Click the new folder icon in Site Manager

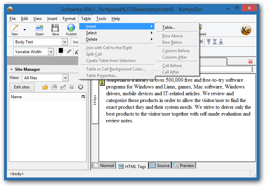(54, 87)
